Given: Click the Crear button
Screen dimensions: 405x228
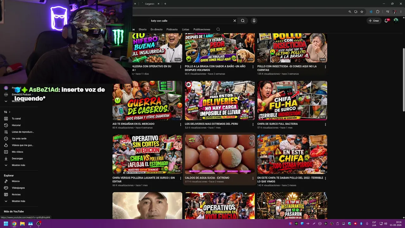Looking at the screenshot, I should (374, 21).
